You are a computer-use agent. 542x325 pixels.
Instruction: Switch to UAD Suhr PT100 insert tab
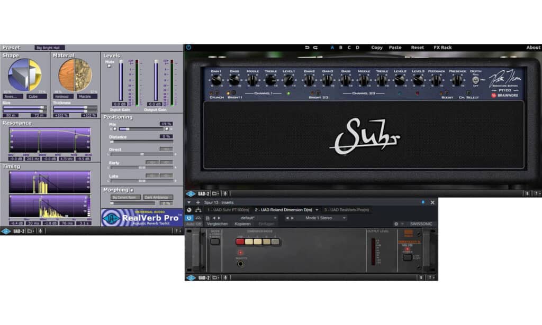(x=228, y=210)
